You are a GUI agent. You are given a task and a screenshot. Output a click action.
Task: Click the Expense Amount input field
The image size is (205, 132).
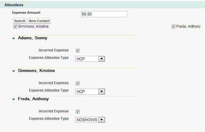(104, 14)
